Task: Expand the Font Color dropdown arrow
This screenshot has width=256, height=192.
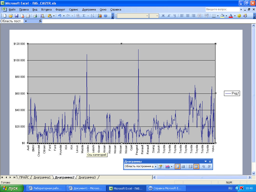Action: 235,16
